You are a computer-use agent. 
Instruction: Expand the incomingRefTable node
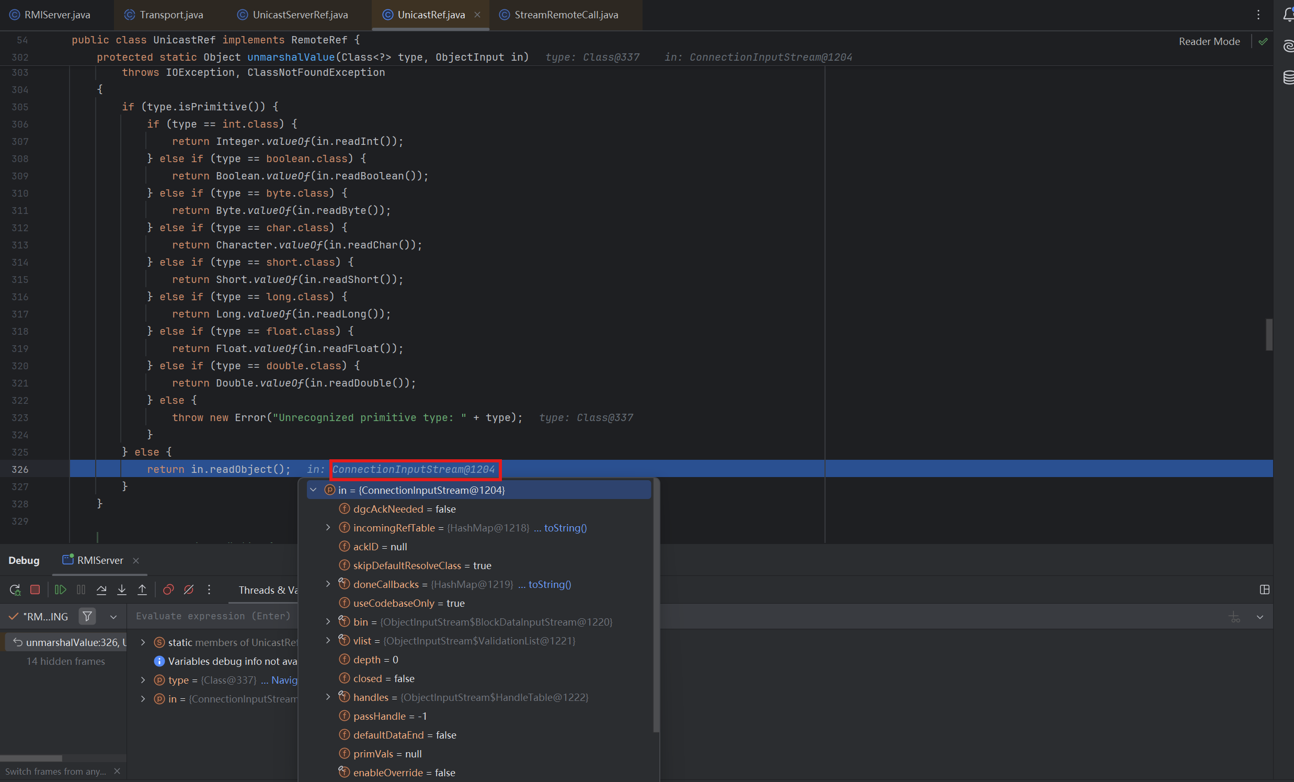(328, 527)
